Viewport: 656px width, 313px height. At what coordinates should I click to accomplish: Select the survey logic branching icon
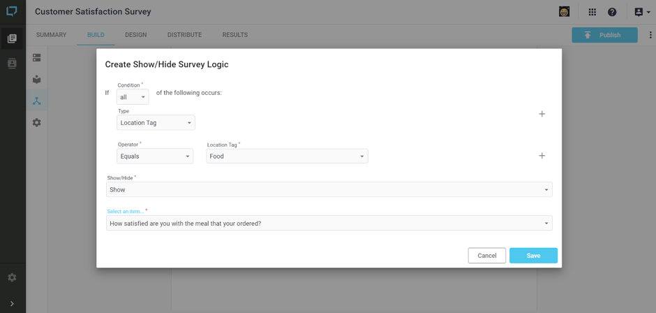tap(37, 101)
